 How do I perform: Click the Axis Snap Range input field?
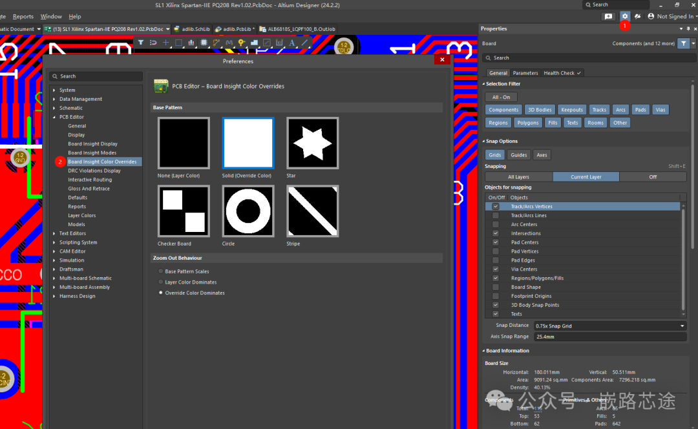pyautogui.click(x=610, y=337)
